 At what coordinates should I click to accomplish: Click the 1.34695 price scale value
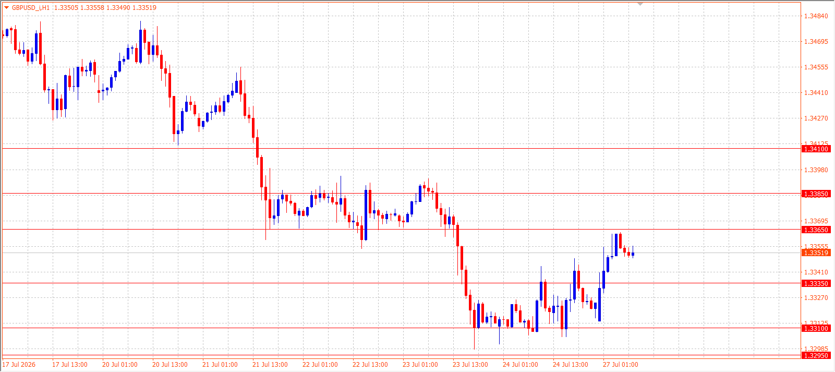tap(816, 42)
